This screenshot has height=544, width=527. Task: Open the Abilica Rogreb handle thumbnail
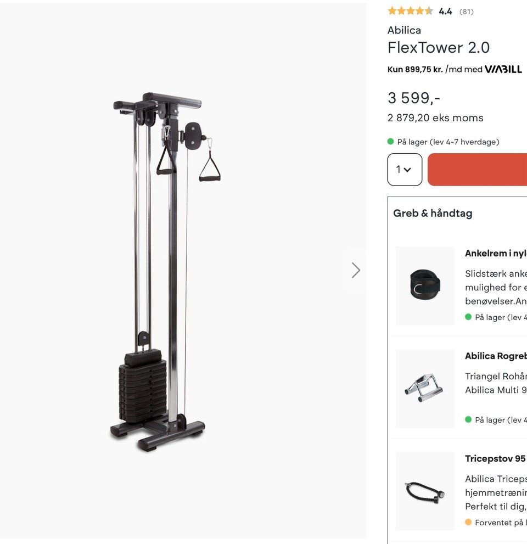click(425, 389)
